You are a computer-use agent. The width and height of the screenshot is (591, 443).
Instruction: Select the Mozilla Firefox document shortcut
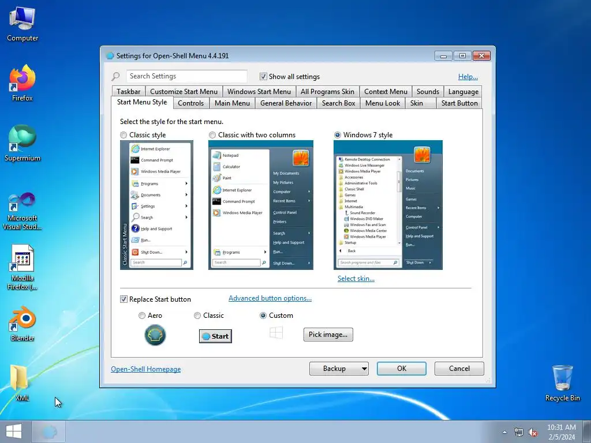[23, 268]
